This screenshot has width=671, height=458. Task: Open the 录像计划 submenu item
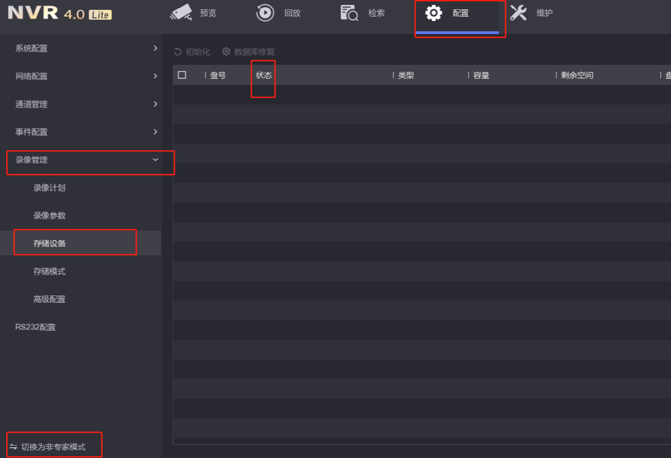(50, 188)
